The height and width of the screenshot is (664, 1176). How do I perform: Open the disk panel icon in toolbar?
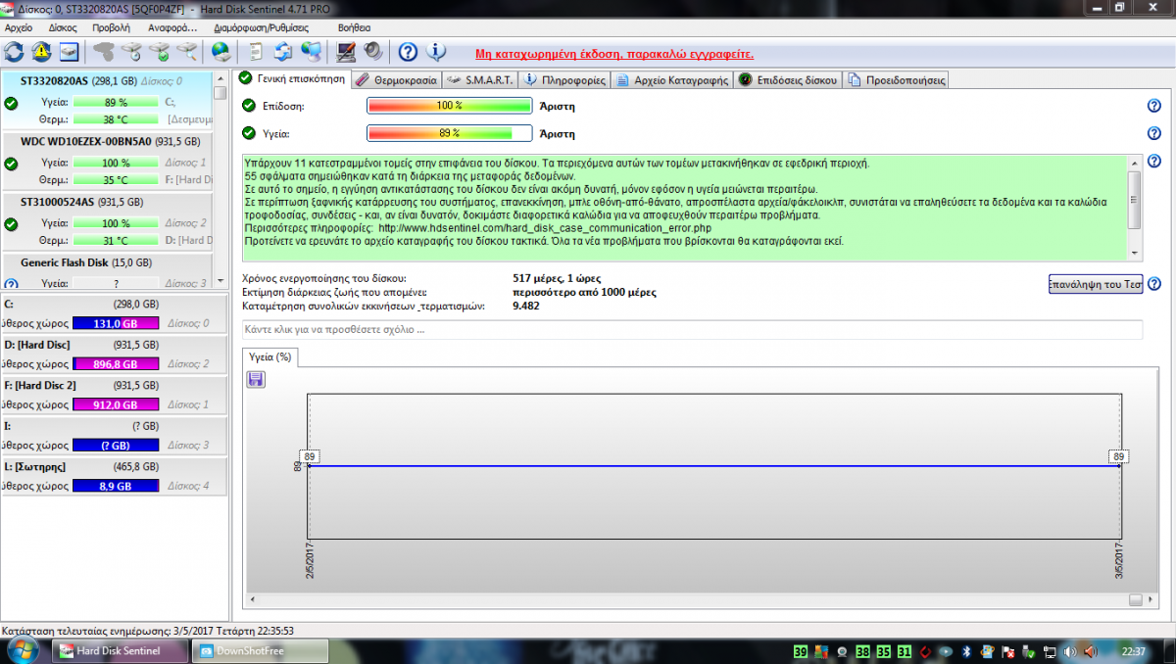69,51
